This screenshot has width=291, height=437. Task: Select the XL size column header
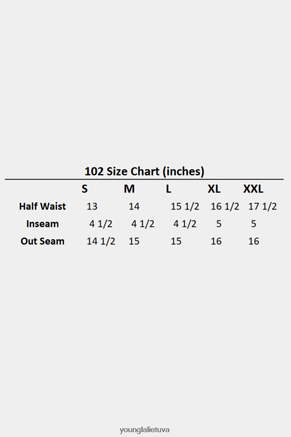214,189
